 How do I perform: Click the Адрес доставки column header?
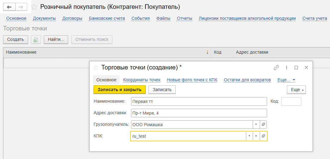(282, 52)
